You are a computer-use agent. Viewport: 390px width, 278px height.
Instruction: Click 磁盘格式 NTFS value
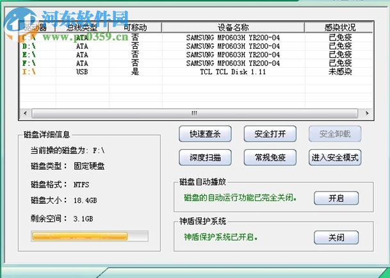coord(81,184)
